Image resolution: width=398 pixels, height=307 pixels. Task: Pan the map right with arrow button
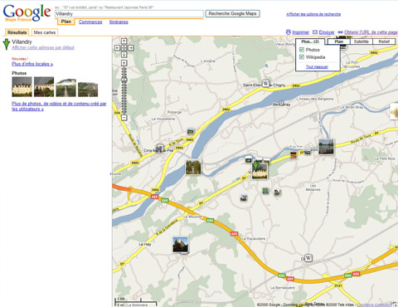point(131,48)
